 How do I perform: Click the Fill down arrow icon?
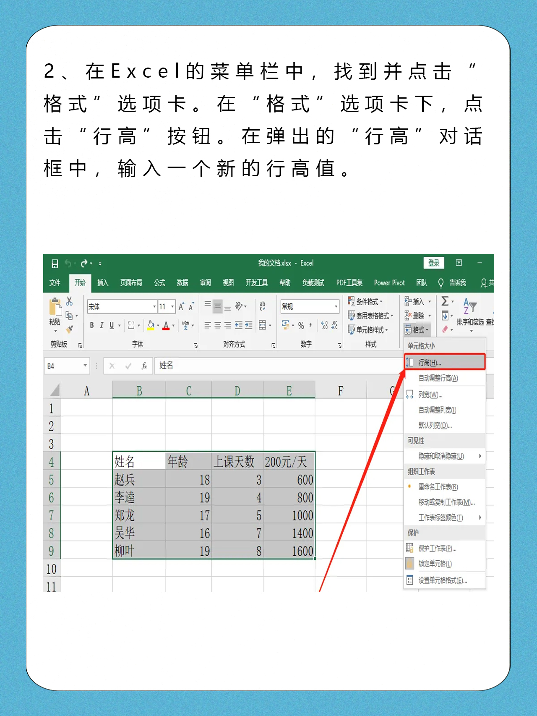click(x=445, y=315)
